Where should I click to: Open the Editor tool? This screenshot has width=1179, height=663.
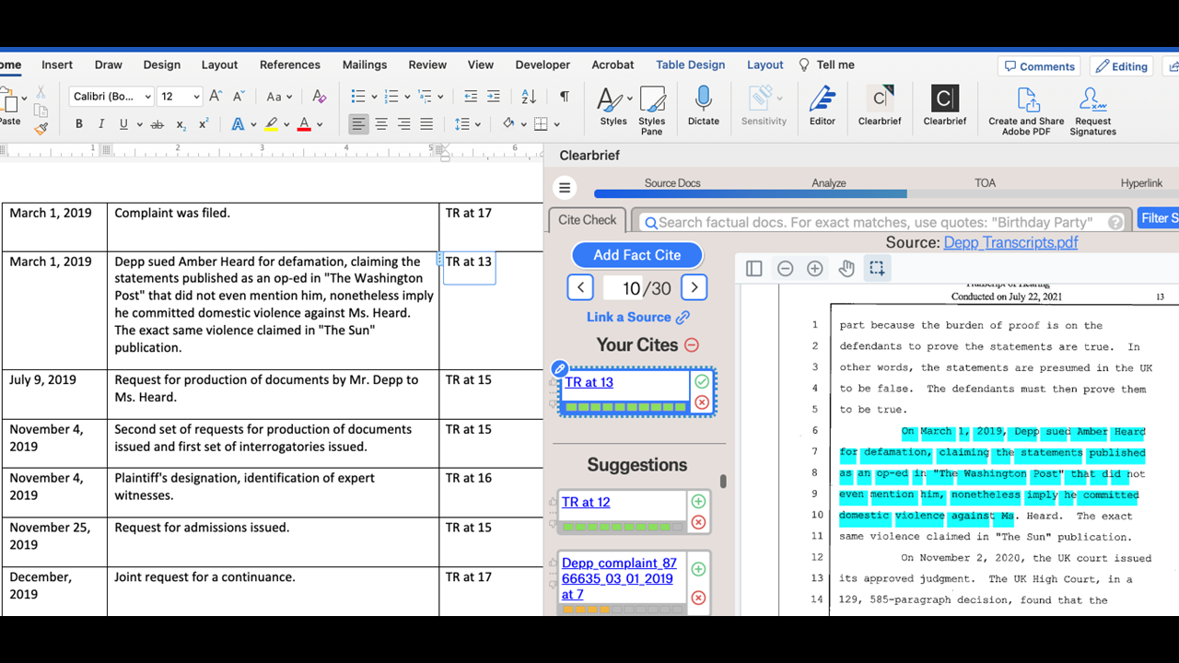(823, 107)
